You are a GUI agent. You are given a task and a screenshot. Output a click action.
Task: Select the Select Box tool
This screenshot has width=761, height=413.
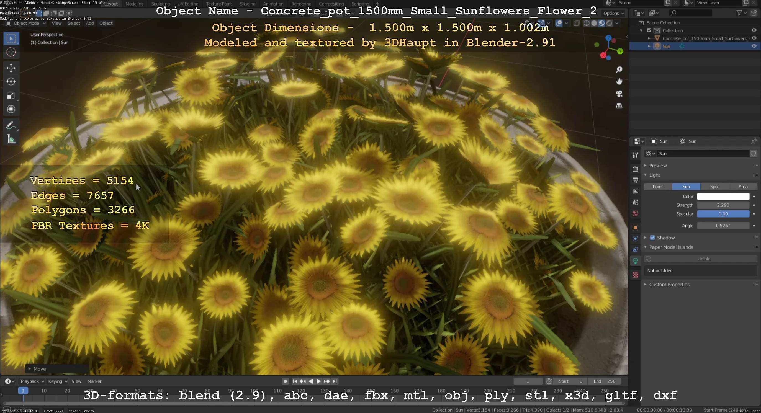pyautogui.click(x=11, y=38)
